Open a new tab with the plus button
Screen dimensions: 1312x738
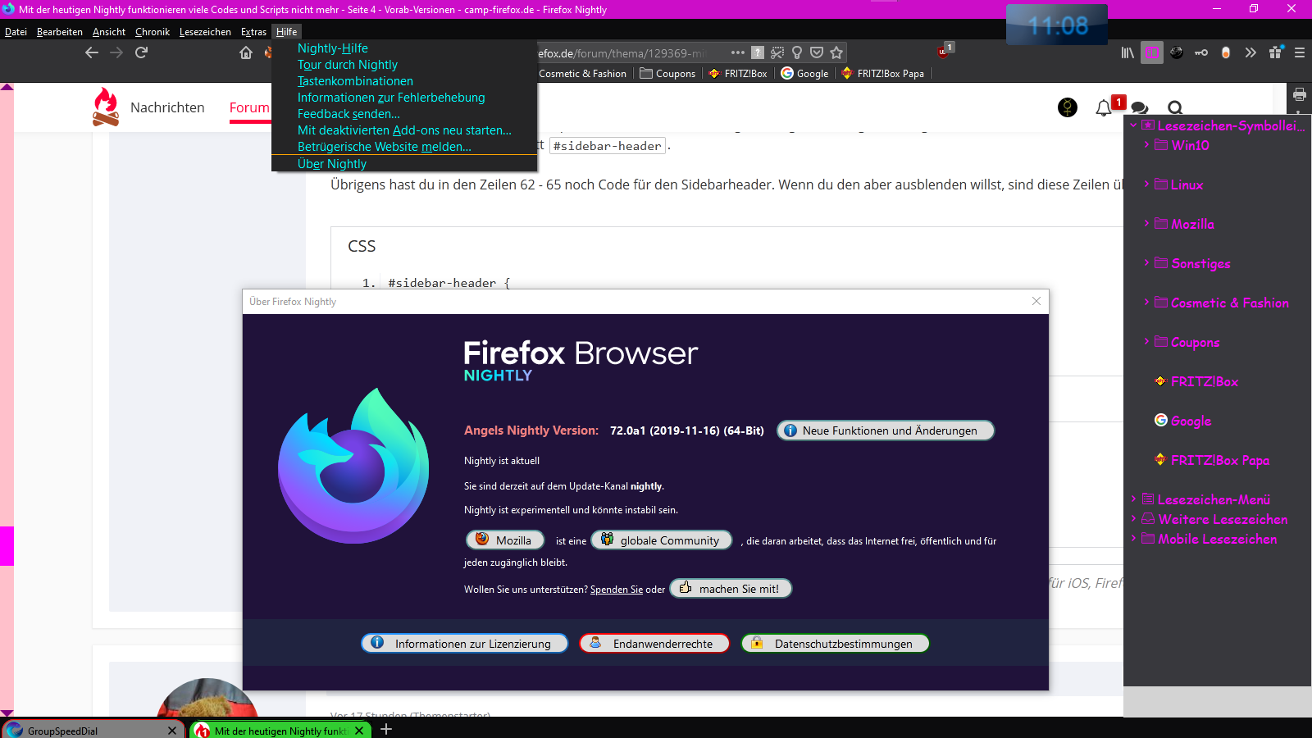point(386,729)
